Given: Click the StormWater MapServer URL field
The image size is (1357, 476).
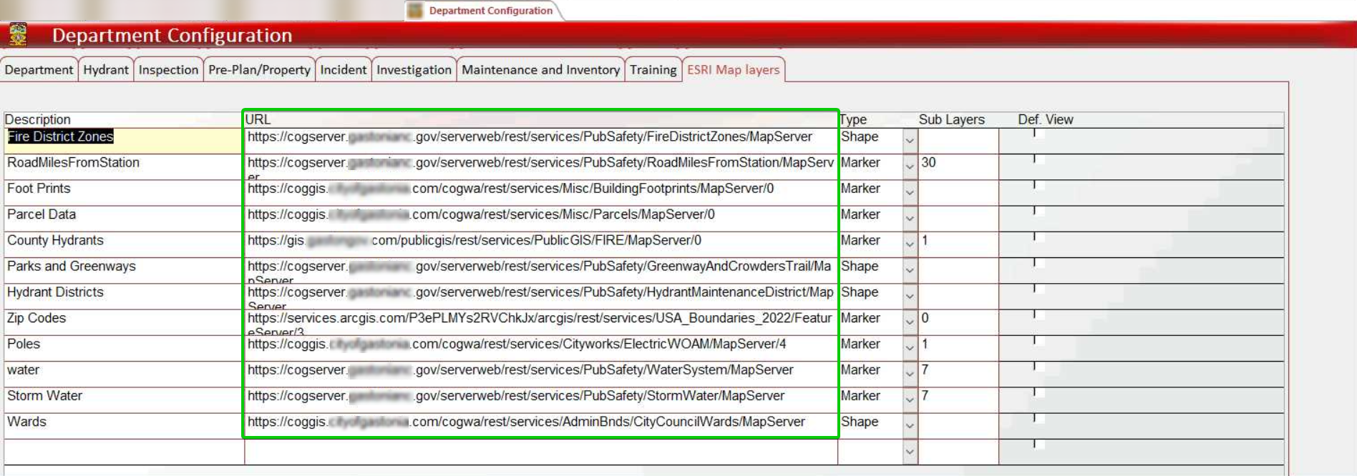Looking at the screenshot, I should pyautogui.click(x=541, y=400).
